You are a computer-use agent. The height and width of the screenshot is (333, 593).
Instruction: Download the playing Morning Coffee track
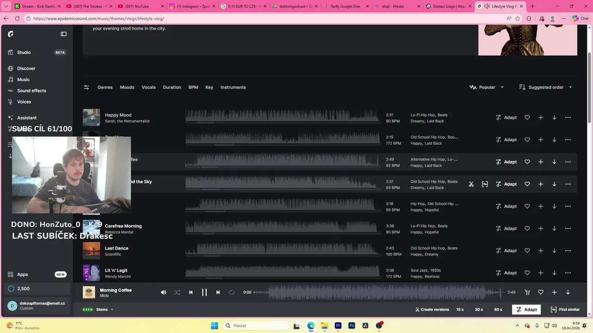[x=568, y=292]
